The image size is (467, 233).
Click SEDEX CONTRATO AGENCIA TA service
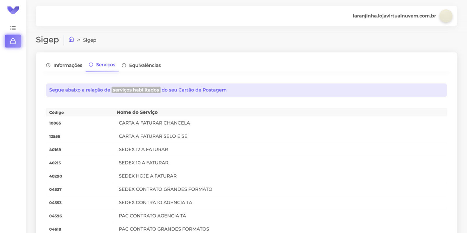point(156,202)
